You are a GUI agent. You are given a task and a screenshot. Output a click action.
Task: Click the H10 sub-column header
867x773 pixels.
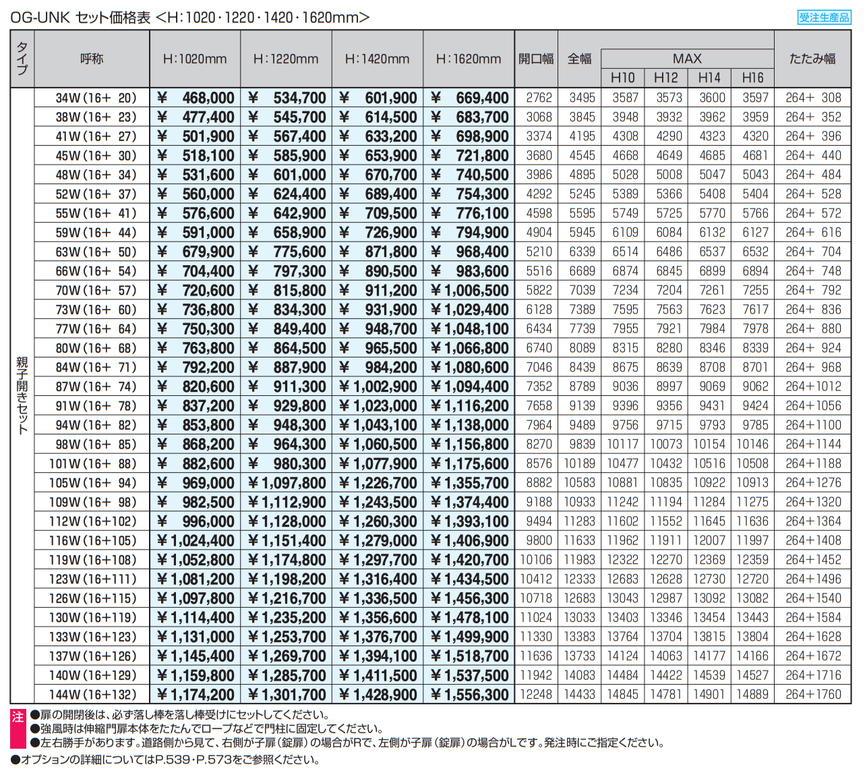(622, 78)
